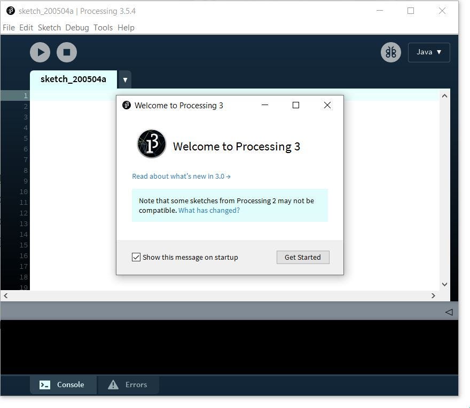470x408 pixels.
Task: Click line number 10 in the gutter
Action: point(23,192)
